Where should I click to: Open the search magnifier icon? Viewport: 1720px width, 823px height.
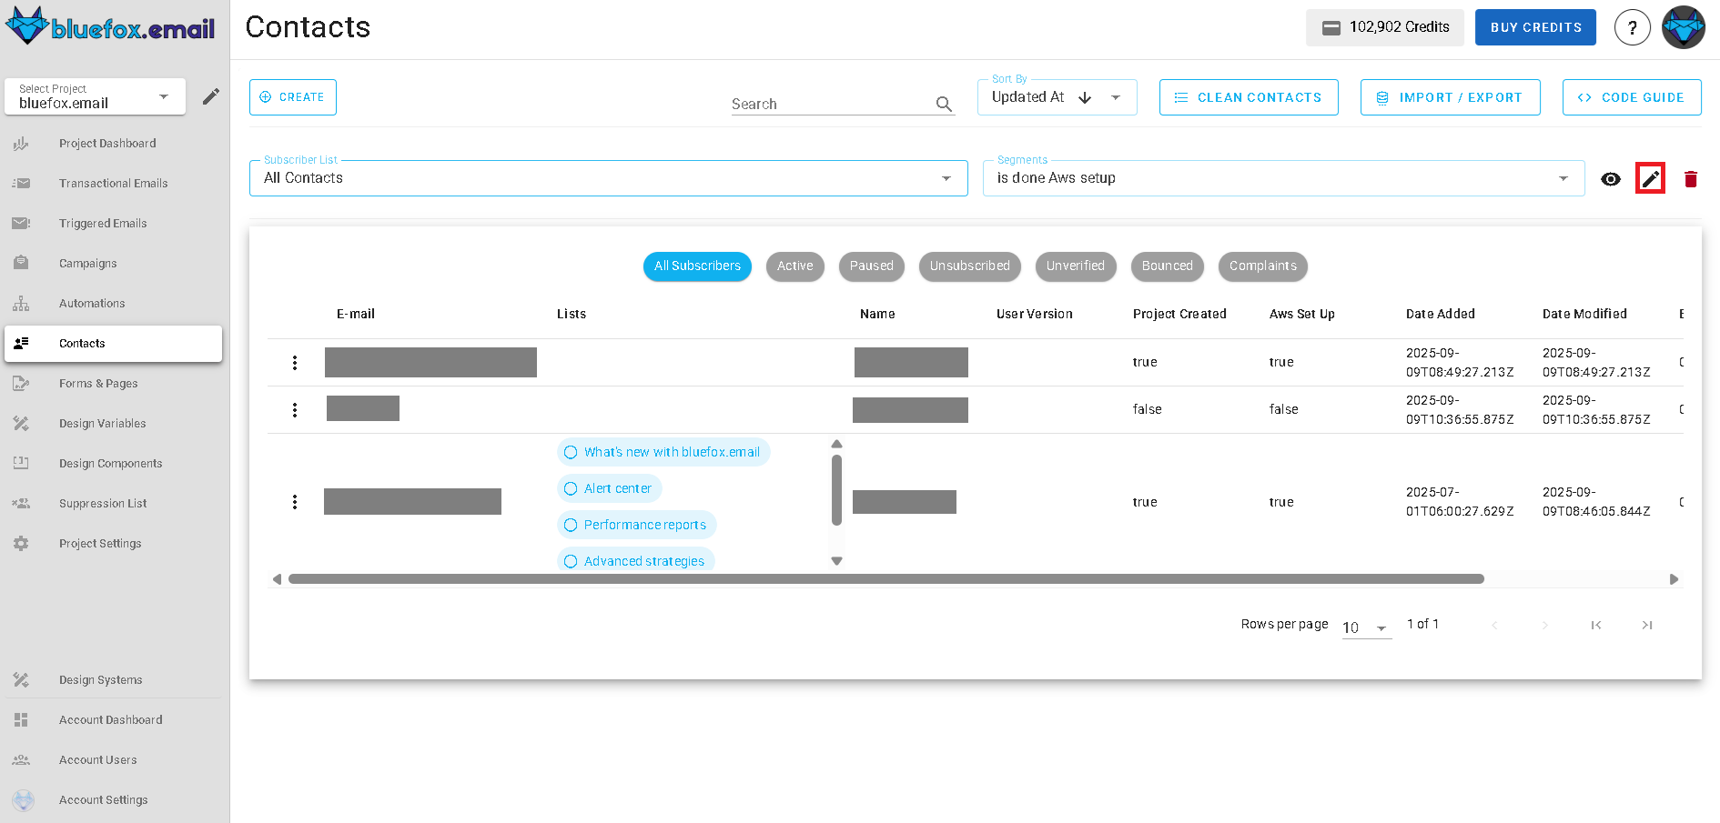pyautogui.click(x=944, y=104)
